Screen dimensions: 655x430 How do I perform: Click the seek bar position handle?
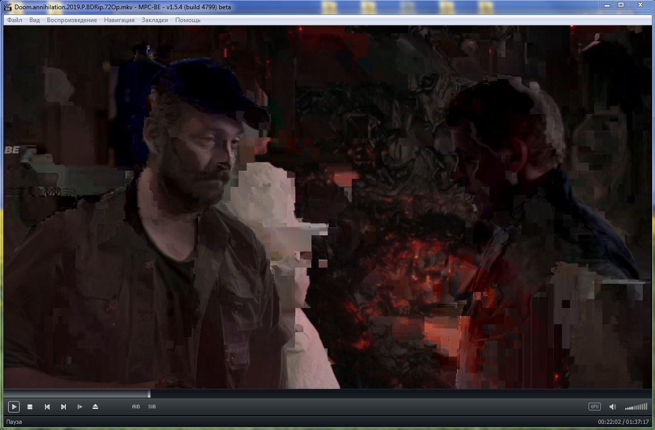point(149,394)
